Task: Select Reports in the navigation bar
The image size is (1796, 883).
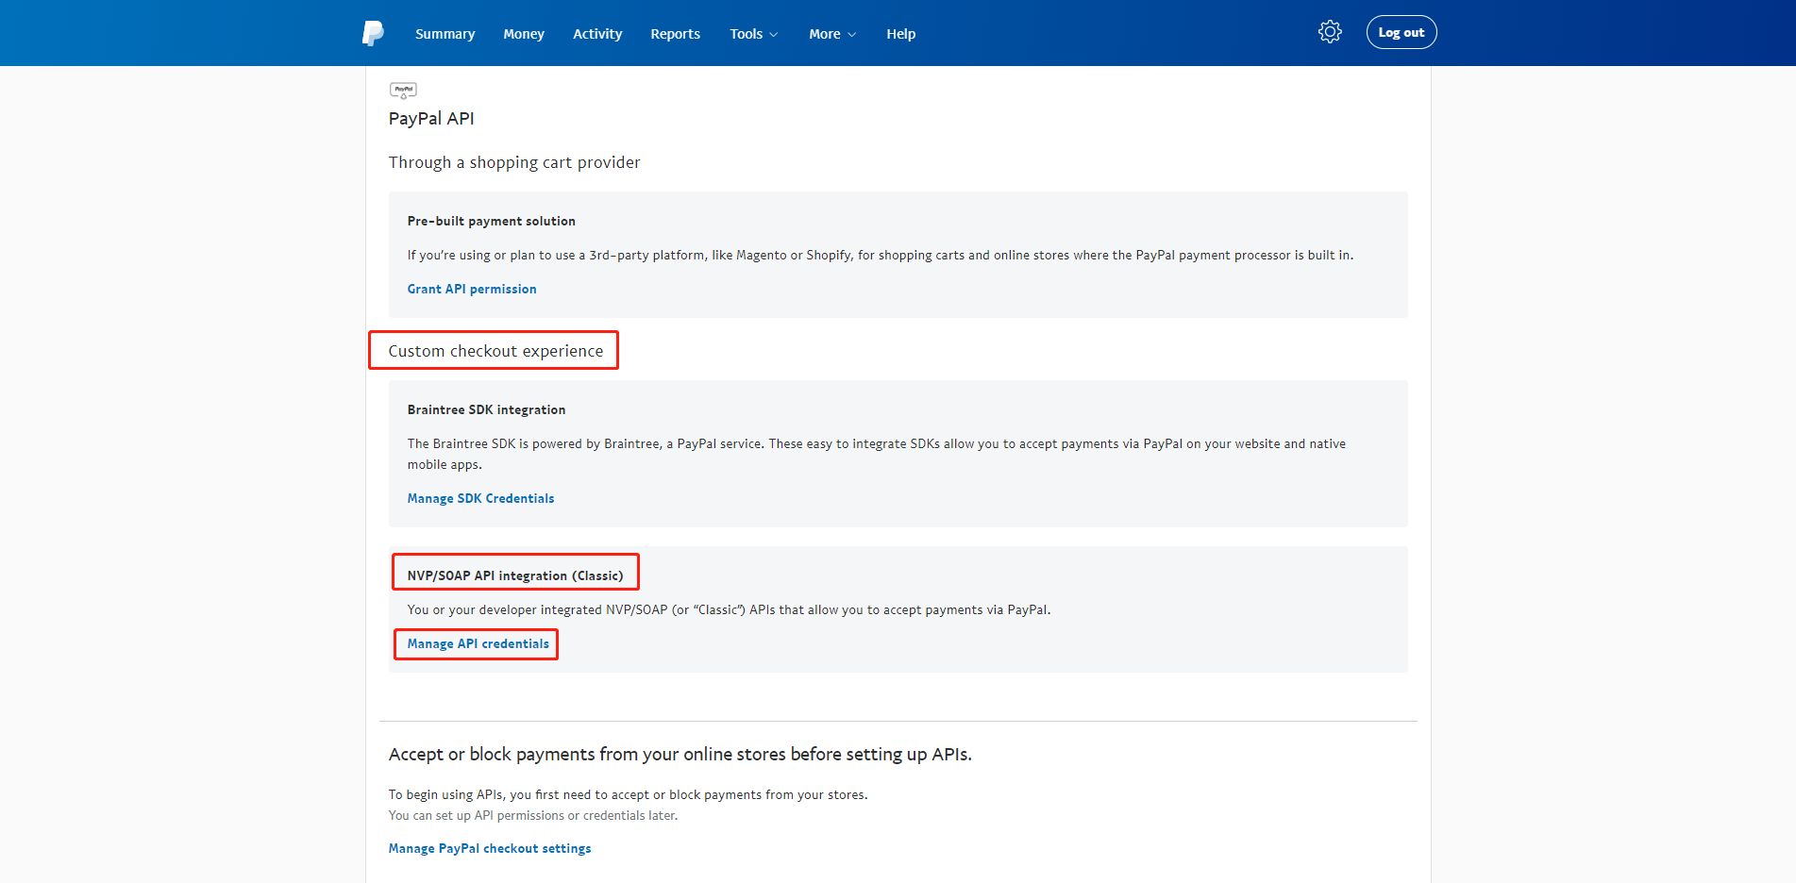Action: pyautogui.click(x=675, y=34)
